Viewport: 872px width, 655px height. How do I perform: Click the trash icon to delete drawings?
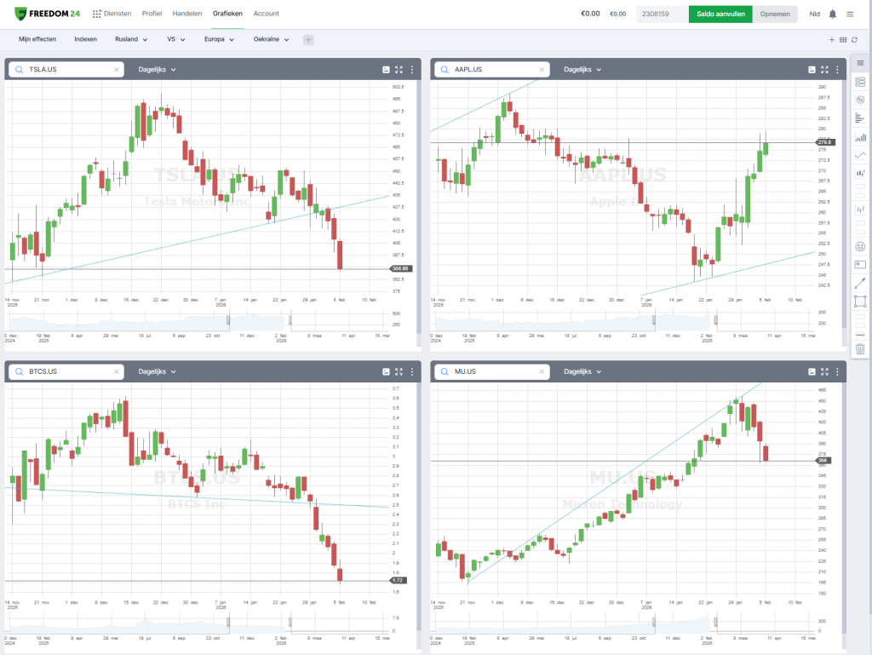click(860, 348)
